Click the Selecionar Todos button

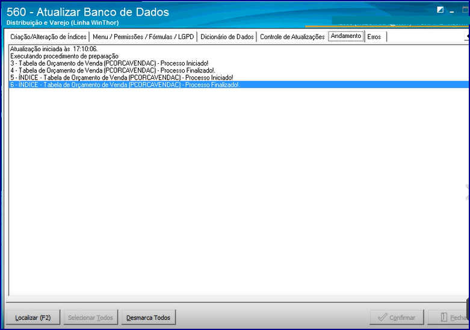click(90, 317)
